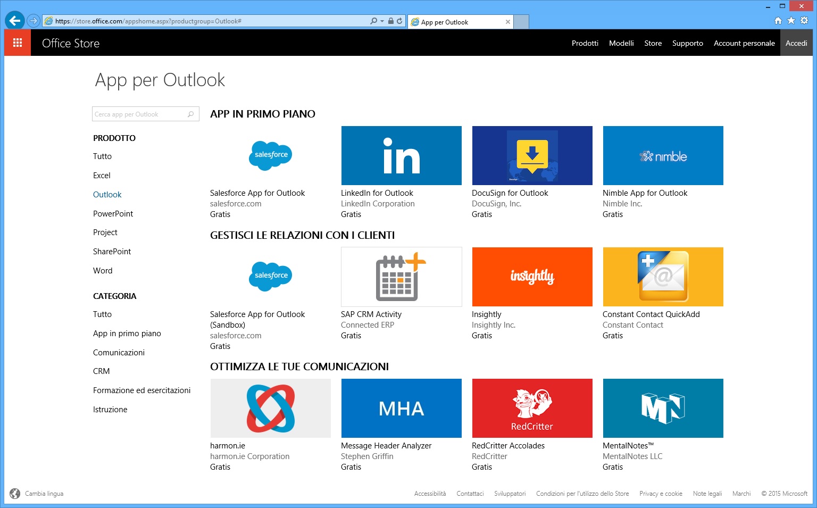
Task: Click the search magnifier in Cerca app box
Action: point(191,114)
